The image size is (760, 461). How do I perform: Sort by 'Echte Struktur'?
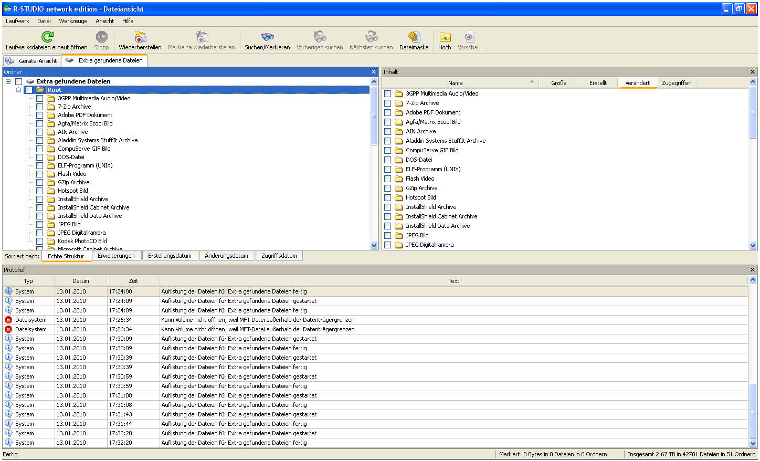coord(66,256)
